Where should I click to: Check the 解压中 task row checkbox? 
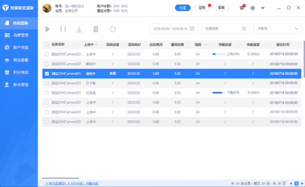(47, 64)
